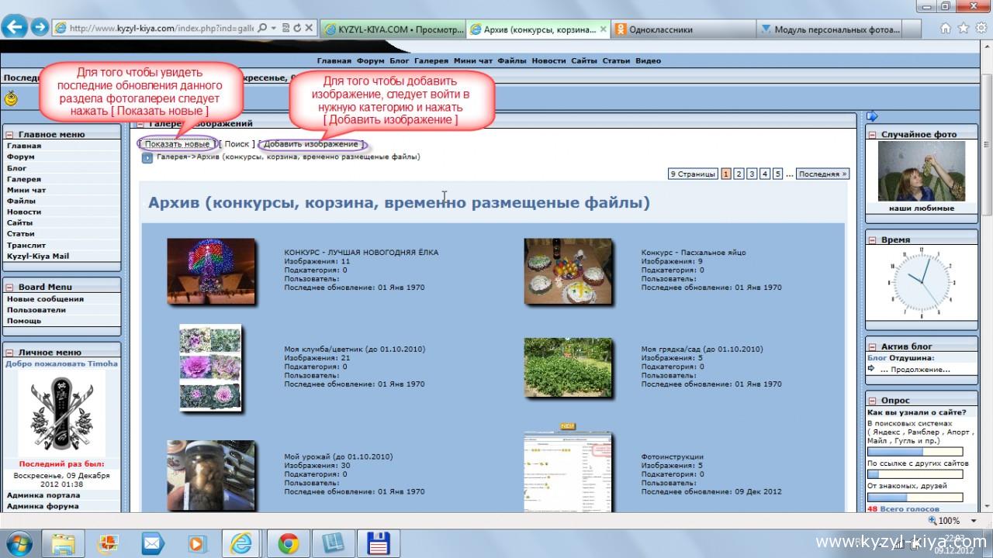Viewport: 993px width, 558px height.
Task: Click the По ссылке с других сайтов poll bar
Action: point(915,474)
